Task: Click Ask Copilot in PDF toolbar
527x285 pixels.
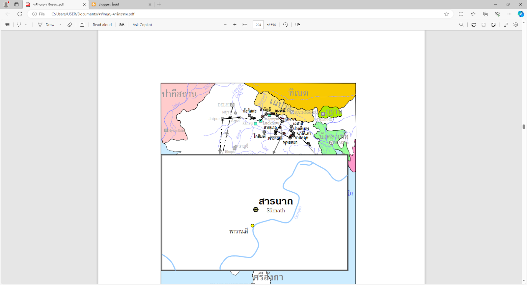Action: point(142,25)
